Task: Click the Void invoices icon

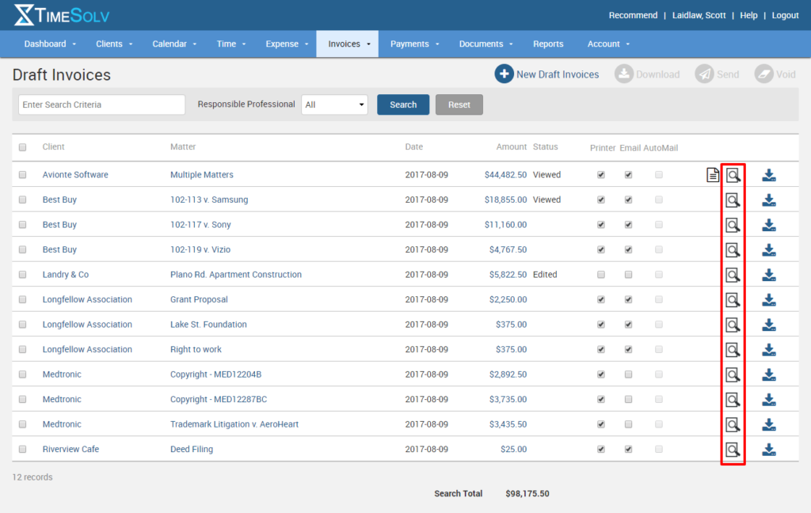Action: [762, 74]
